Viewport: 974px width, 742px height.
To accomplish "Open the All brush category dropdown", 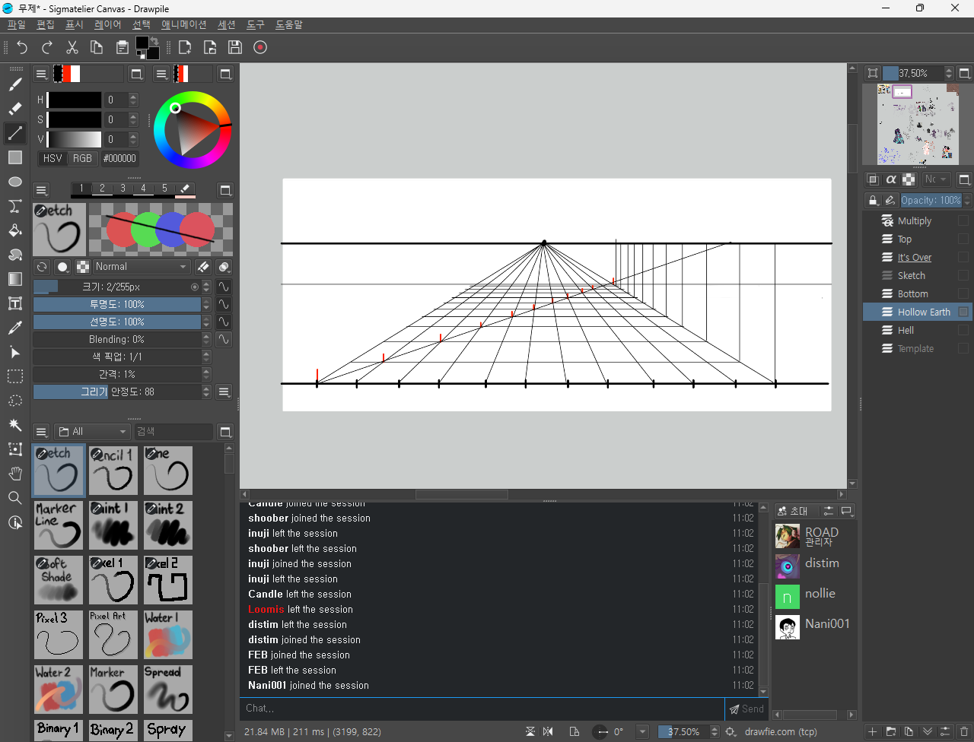I will [x=91, y=432].
